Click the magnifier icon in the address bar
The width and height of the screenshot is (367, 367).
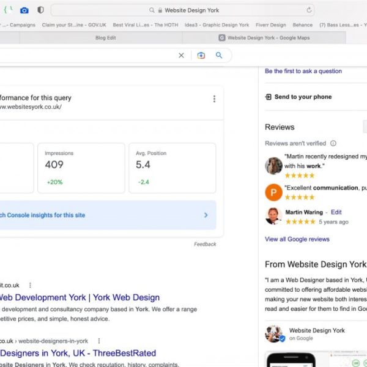pyautogui.click(x=152, y=10)
